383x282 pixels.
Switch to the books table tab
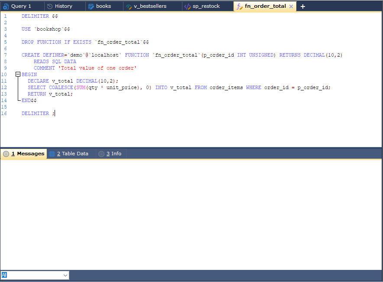pos(104,6)
